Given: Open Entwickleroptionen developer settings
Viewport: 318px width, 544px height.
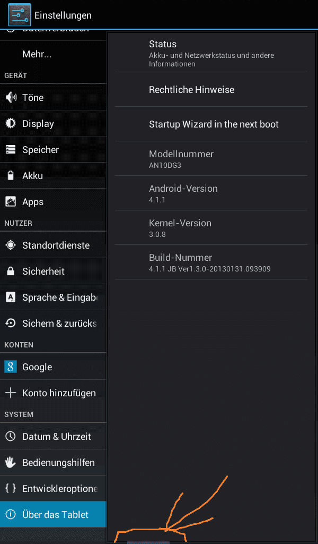Looking at the screenshot, I should pyautogui.click(x=53, y=489).
